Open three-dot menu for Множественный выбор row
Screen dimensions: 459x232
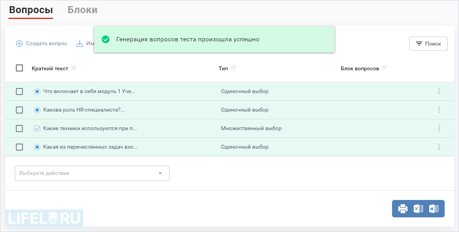pyautogui.click(x=439, y=128)
